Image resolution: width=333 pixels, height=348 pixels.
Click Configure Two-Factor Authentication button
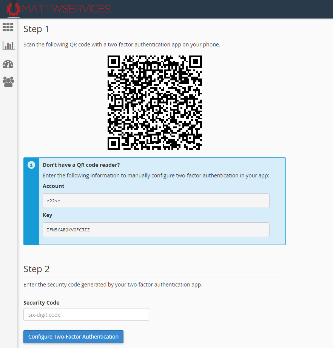(74, 337)
